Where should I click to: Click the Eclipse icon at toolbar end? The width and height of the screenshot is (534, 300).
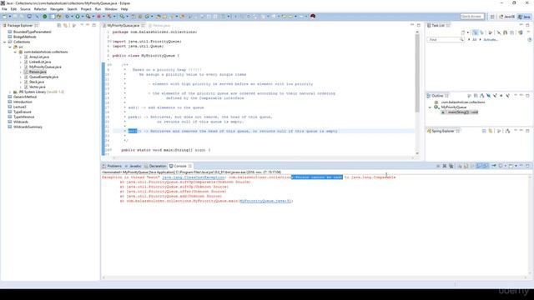point(313,17)
